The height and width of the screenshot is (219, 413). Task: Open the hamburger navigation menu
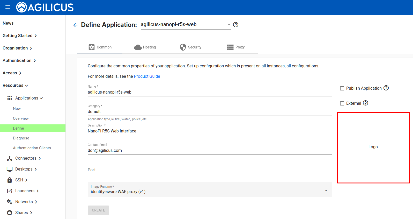click(x=8, y=7)
